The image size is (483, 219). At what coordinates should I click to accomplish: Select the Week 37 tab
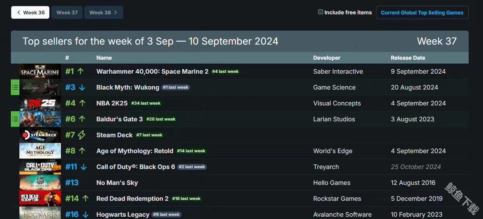coord(67,12)
